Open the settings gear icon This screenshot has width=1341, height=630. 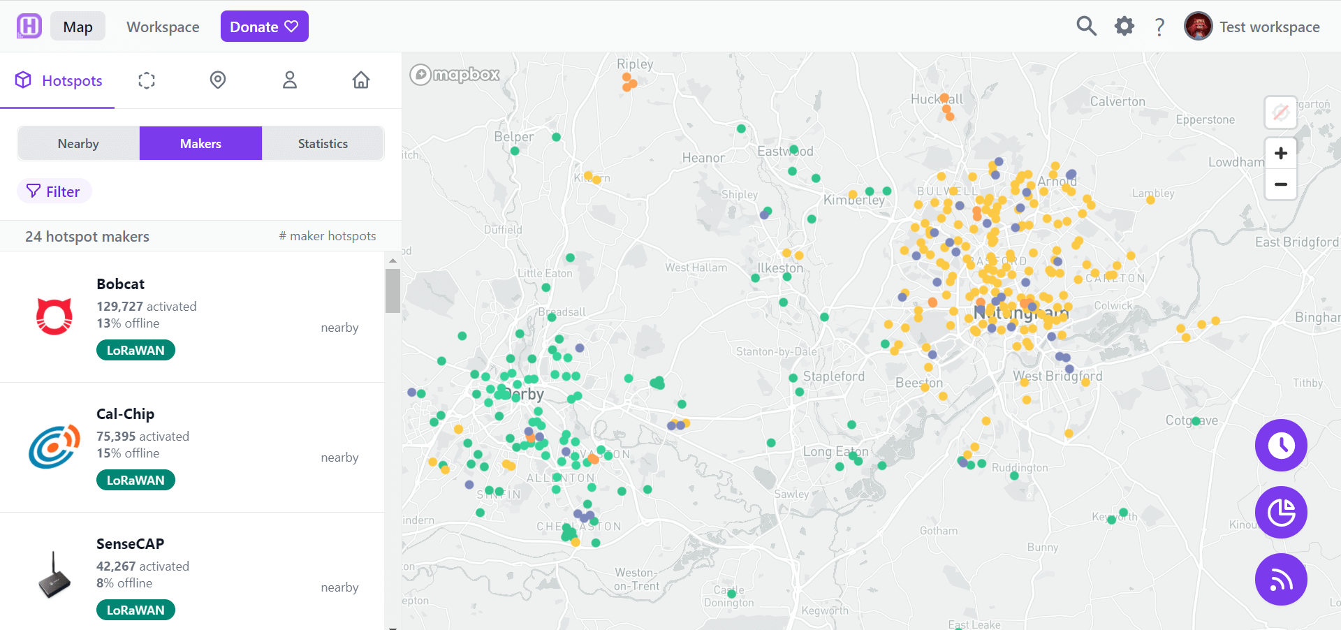tap(1124, 27)
